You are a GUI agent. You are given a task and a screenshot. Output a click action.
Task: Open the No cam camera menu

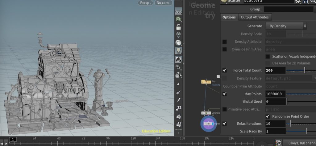point(163,3)
